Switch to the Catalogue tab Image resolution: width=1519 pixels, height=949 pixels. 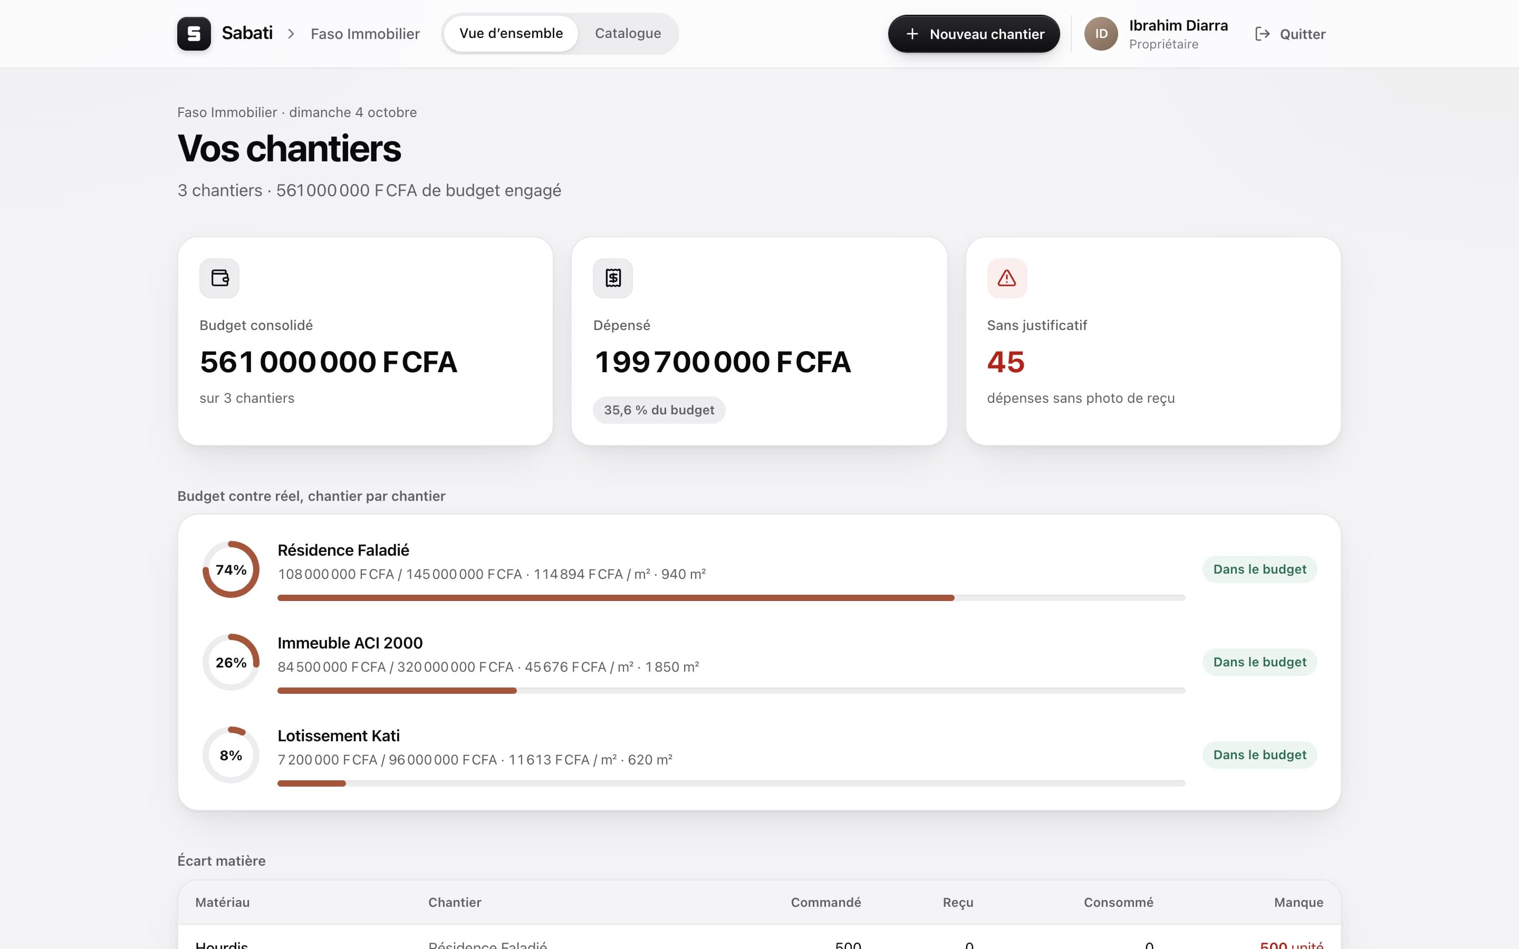(x=628, y=33)
